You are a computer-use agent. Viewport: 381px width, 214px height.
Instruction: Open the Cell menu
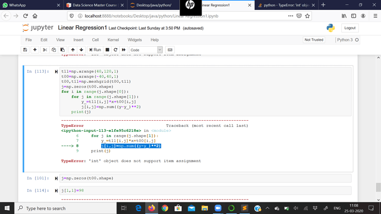pos(95,40)
